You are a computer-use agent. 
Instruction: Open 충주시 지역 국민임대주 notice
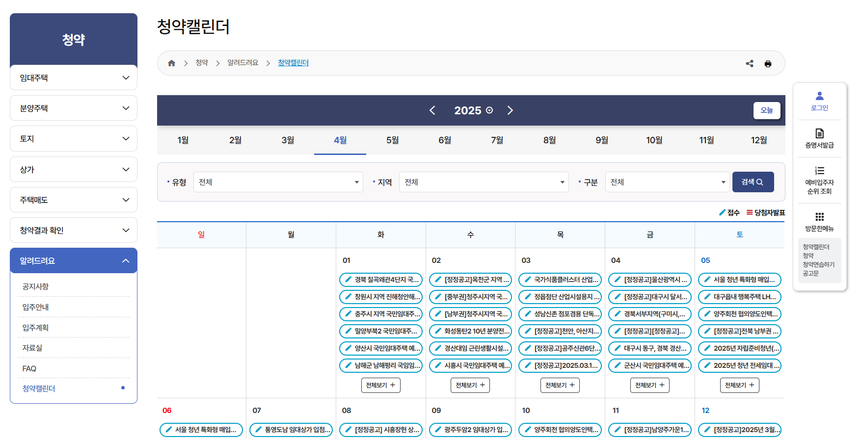[381, 314]
